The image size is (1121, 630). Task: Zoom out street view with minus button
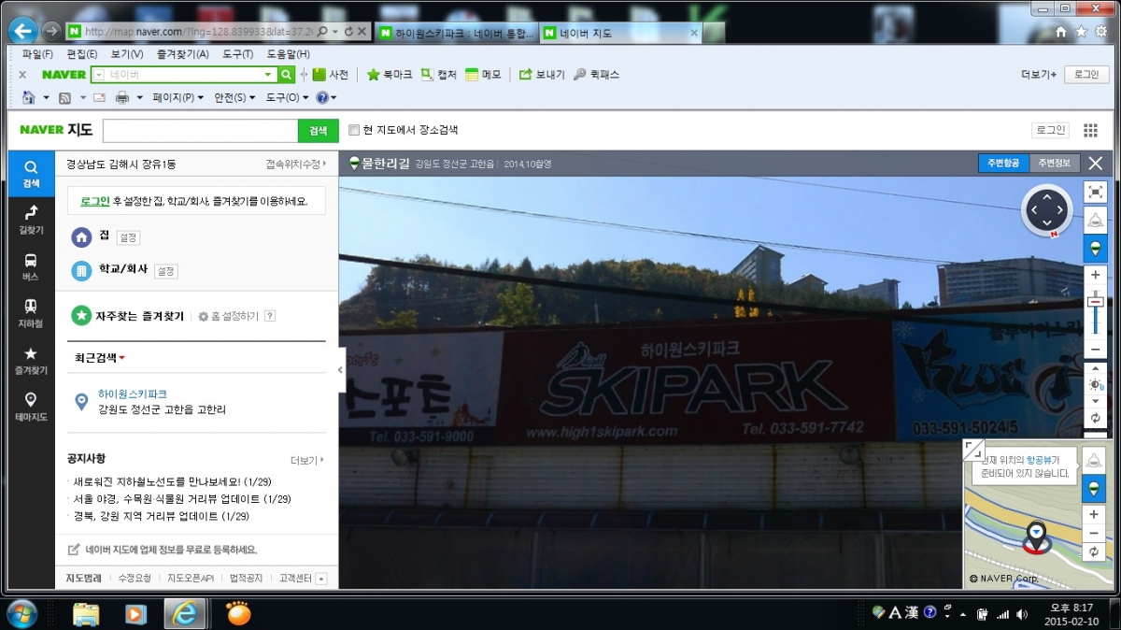click(x=1096, y=350)
